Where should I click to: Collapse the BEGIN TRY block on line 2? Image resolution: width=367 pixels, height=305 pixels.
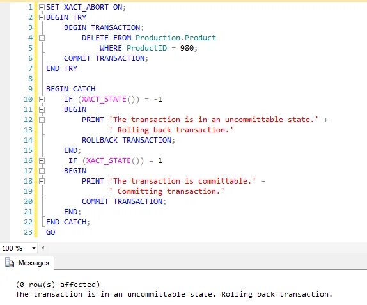42,17
